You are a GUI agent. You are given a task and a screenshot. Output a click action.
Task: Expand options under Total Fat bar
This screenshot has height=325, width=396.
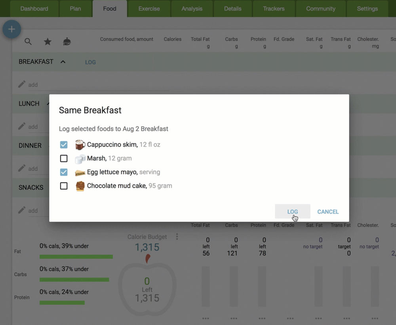206,318
